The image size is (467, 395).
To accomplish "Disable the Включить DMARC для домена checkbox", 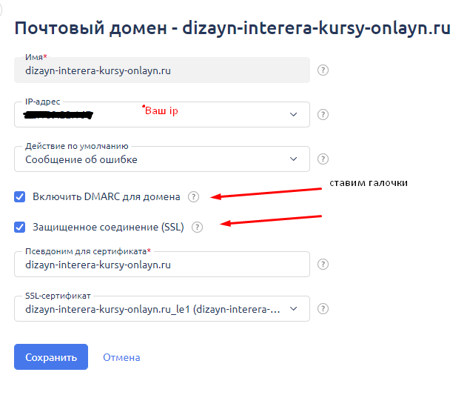I will click(x=19, y=197).
